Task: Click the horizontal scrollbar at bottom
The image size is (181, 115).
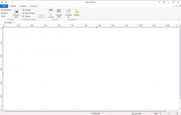Action: [x=85, y=111]
